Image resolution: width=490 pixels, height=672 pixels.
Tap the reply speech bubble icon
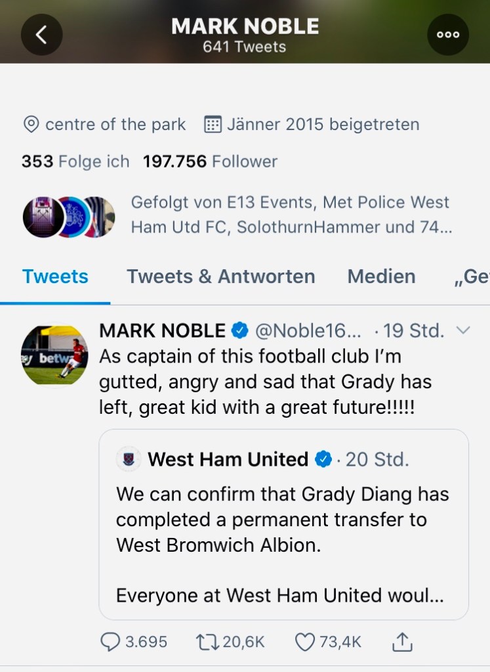(x=110, y=641)
